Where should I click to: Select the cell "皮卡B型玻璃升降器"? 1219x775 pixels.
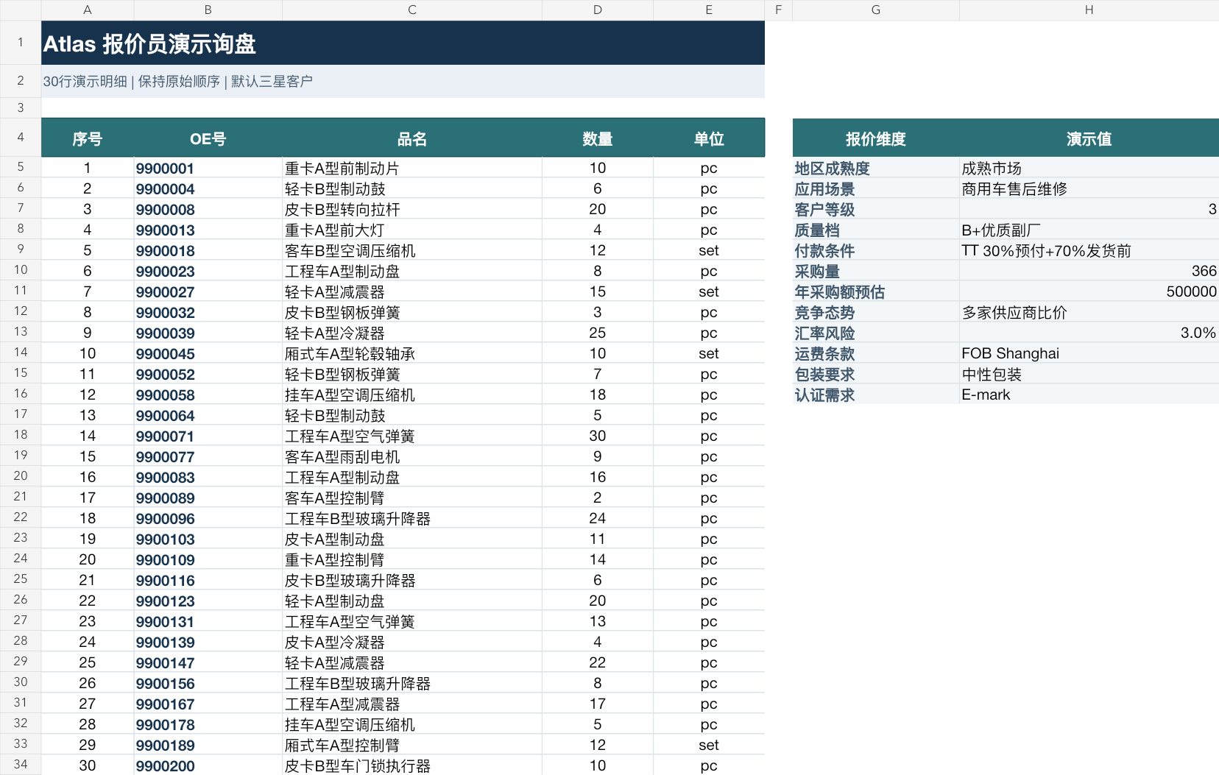click(412, 580)
